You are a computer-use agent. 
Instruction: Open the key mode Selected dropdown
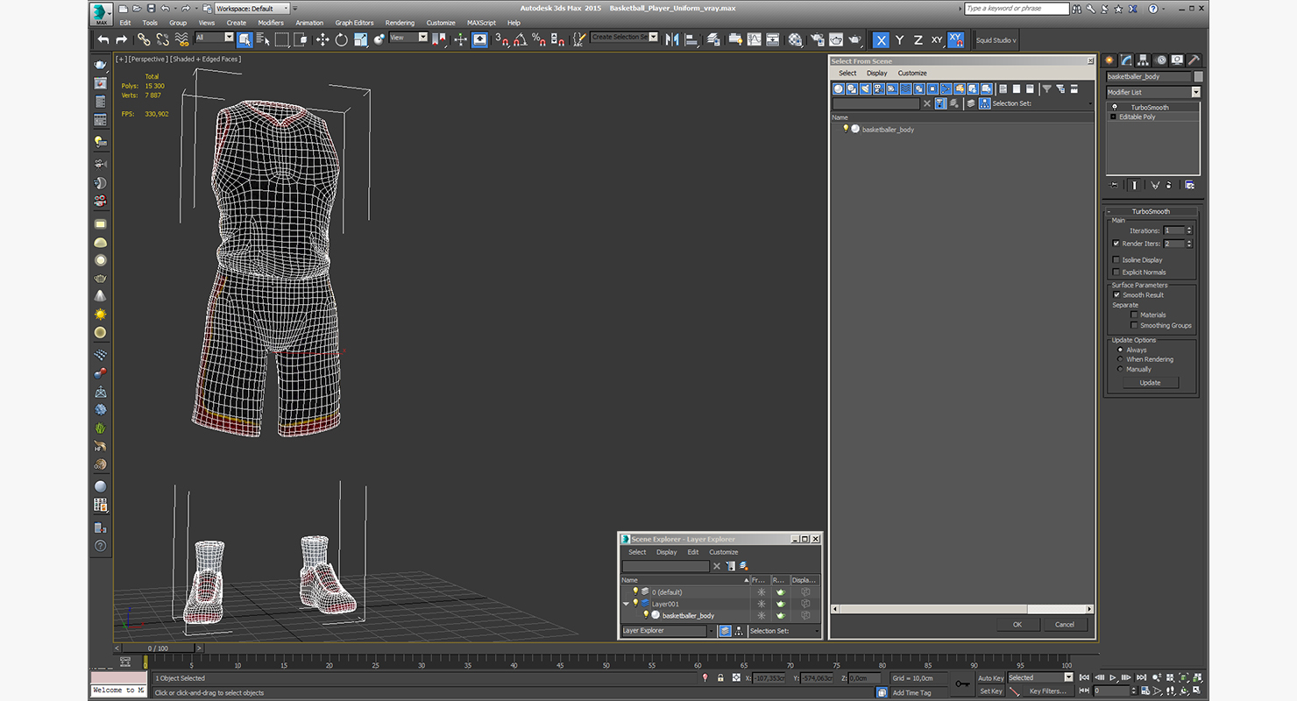1040,677
